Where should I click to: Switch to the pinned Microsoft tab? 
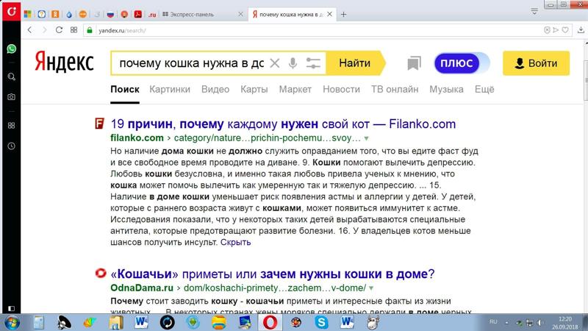coord(27,14)
